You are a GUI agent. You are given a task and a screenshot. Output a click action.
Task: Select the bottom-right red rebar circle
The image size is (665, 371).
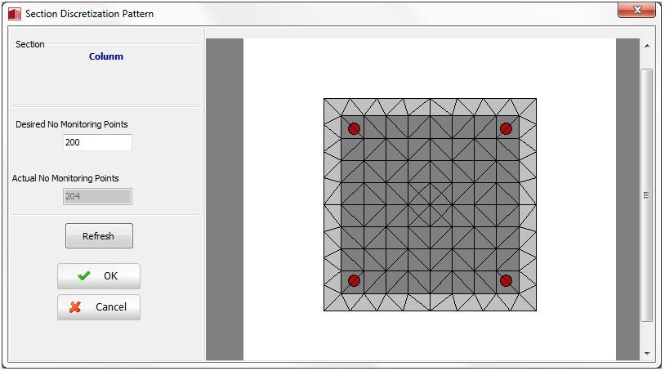tap(506, 280)
